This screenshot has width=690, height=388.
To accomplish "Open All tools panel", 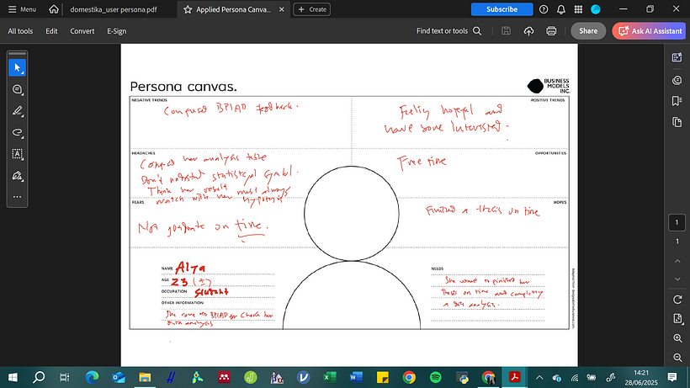I will tap(20, 31).
